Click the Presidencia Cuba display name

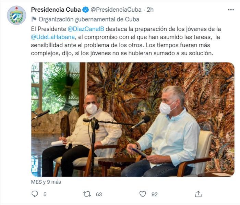56,10
